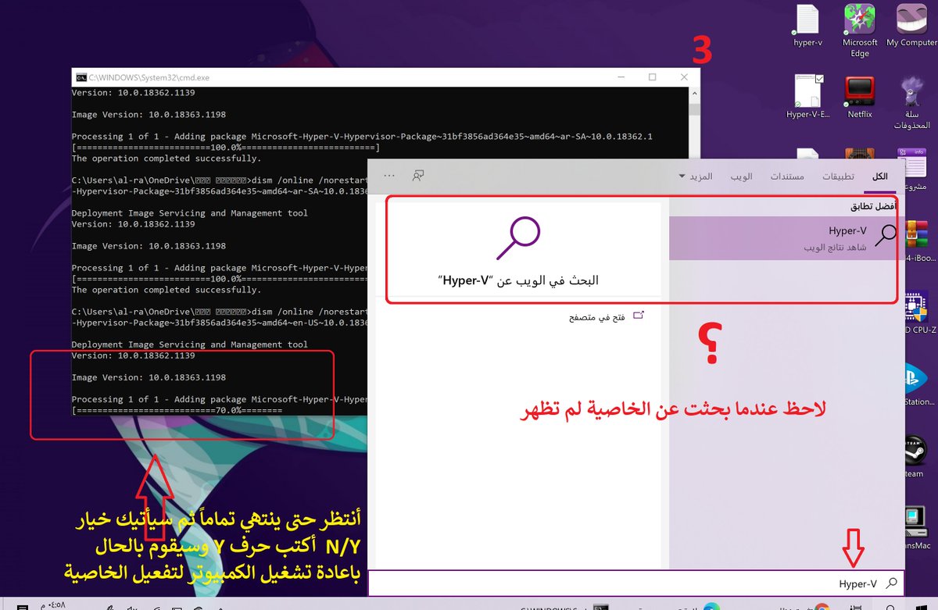Image resolution: width=938 pixels, height=610 pixels.
Task: Click the Chrome icon on the taskbar
Action: point(822,606)
